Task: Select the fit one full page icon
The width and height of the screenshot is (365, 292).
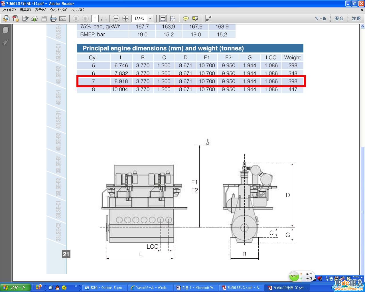Action: point(173,19)
